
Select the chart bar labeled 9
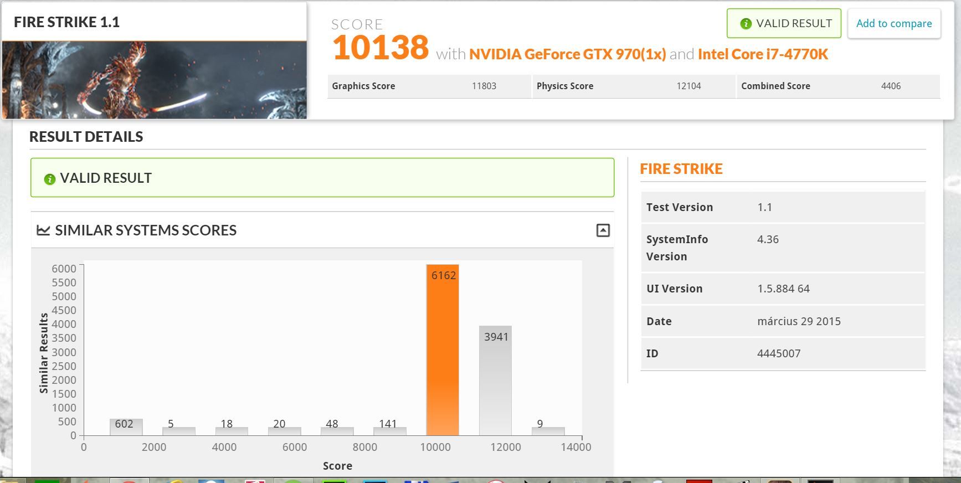548,431
